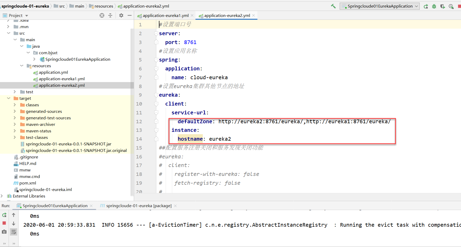Image resolution: width=461 pixels, height=247 pixels.
Task: Click line number 12 in gutter
Action: point(139,121)
